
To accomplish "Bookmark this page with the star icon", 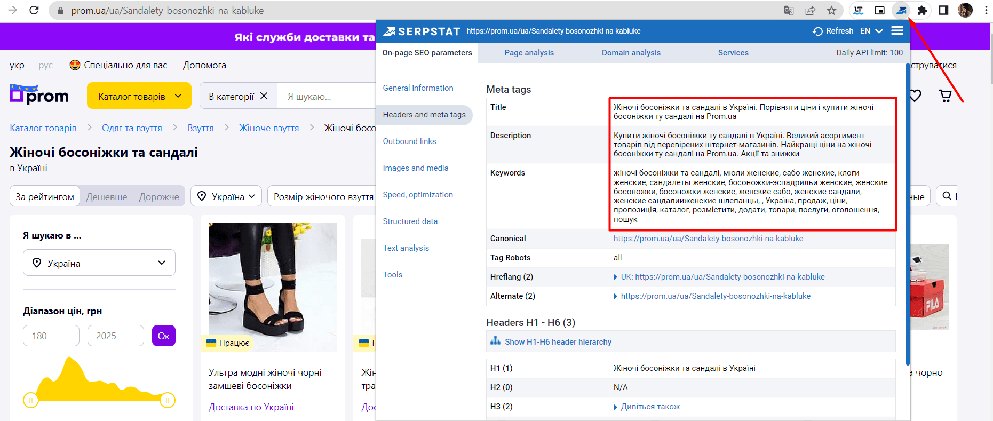I will [831, 10].
